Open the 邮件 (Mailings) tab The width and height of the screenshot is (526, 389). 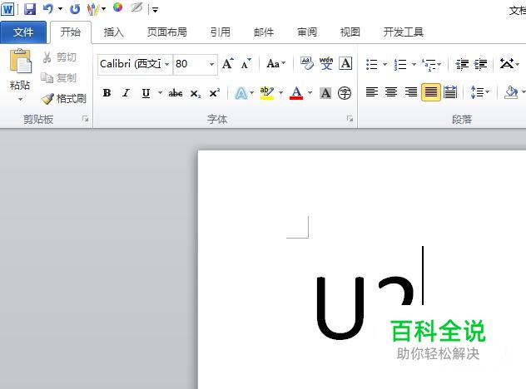pos(264,32)
